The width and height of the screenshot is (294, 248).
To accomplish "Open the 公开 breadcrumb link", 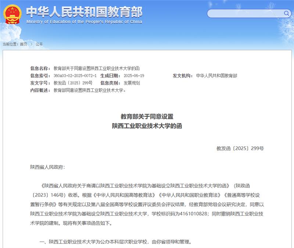I will 39,44.
